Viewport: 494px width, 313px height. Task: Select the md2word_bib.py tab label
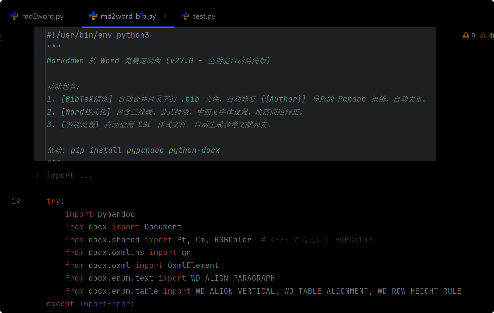point(128,16)
